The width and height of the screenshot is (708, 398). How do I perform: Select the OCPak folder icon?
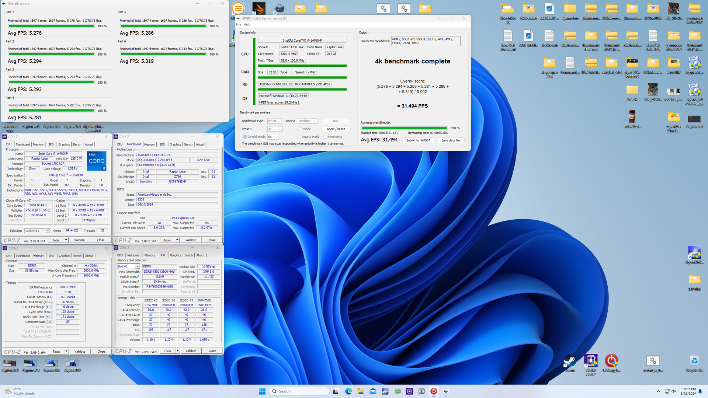coord(632,92)
